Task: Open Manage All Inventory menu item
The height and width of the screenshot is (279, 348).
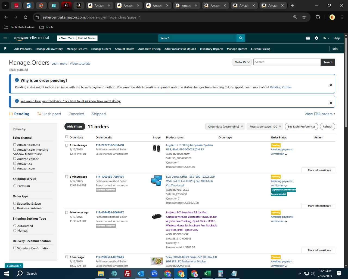Action: click(x=49, y=49)
